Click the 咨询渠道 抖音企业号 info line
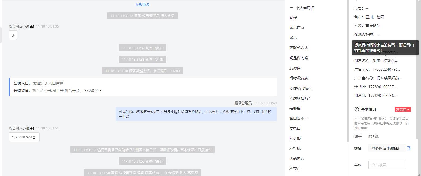The width and height of the screenshot is (421, 176). (58, 91)
